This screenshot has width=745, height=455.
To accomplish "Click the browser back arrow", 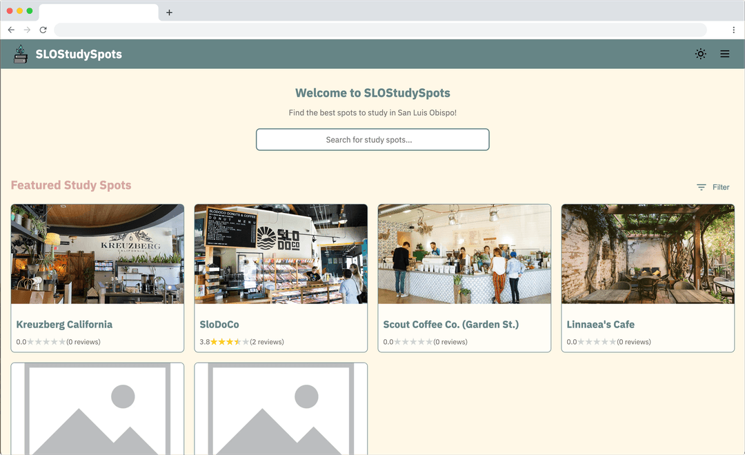I will click(x=11, y=30).
